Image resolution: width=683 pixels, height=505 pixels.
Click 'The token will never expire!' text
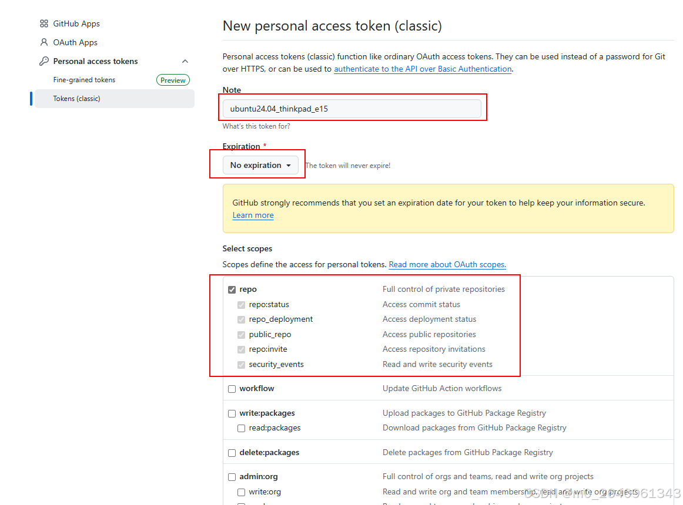pos(347,166)
